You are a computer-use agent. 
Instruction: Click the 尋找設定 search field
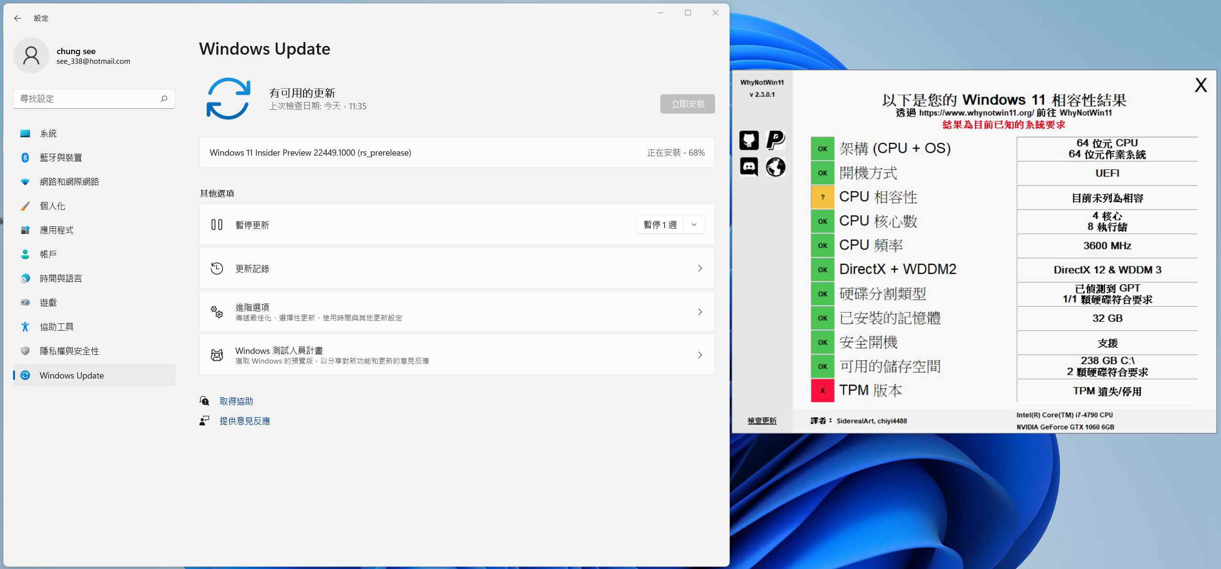click(x=94, y=99)
